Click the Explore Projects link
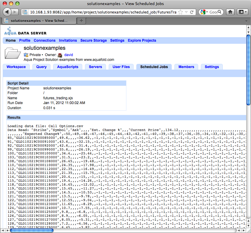251x233 pixels. tap(142, 40)
